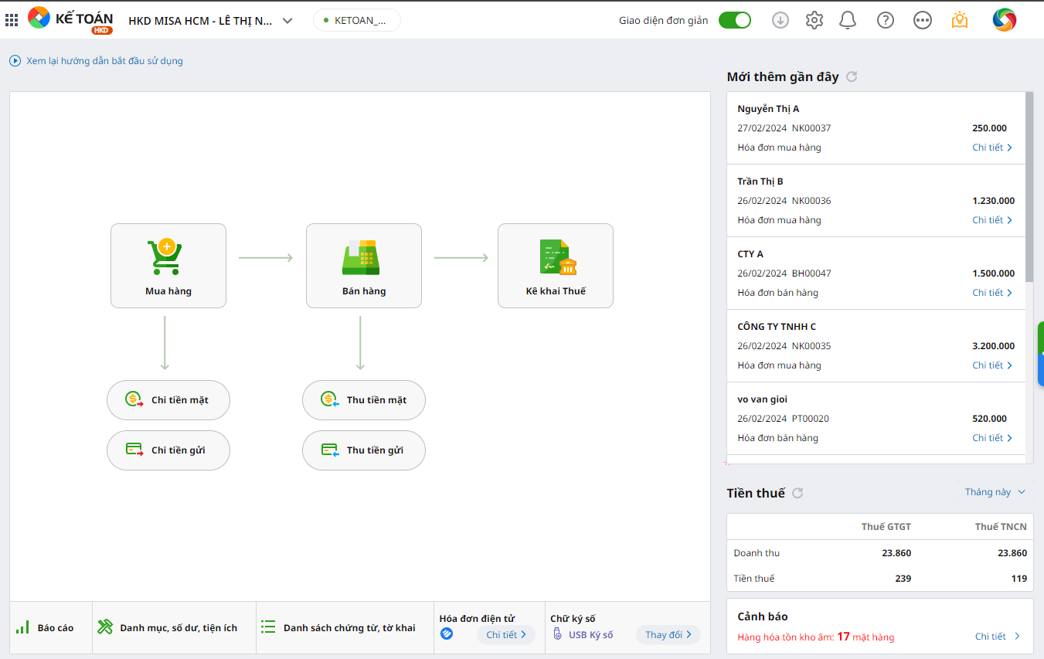Click the Hóa đơn điện tử blue check icon
The width and height of the screenshot is (1044, 659).
click(x=447, y=634)
